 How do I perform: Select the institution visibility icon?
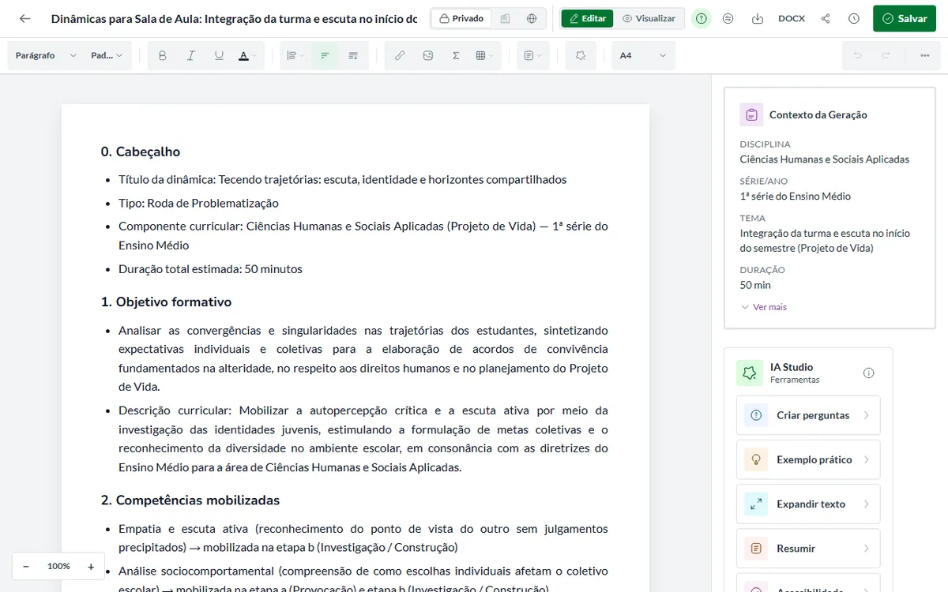[506, 18]
